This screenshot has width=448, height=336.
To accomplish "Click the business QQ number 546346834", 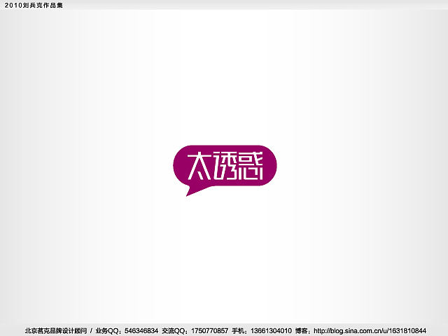I will point(141,331).
